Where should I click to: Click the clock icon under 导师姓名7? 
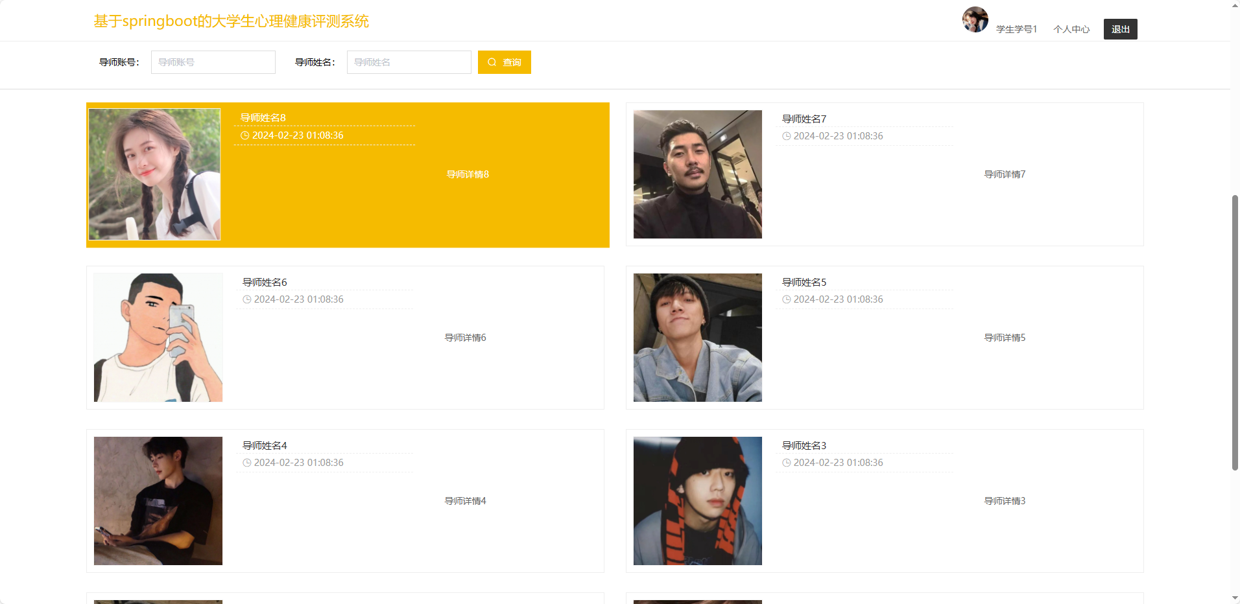point(786,136)
